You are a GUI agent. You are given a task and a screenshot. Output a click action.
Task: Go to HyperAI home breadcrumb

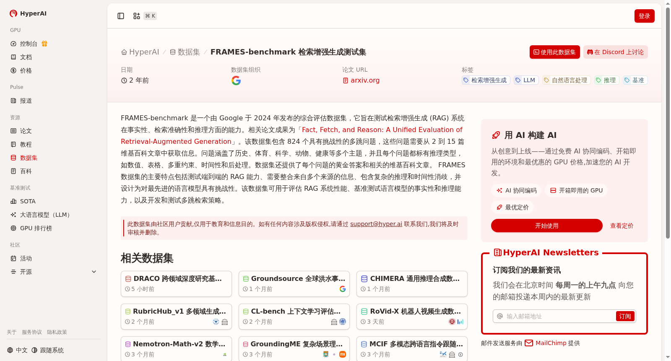(140, 52)
